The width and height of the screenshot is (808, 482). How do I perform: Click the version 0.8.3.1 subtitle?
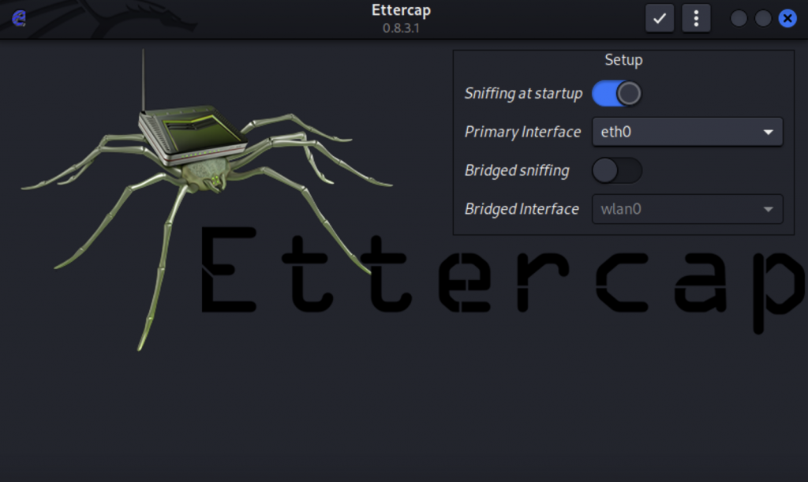tap(401, 28)
